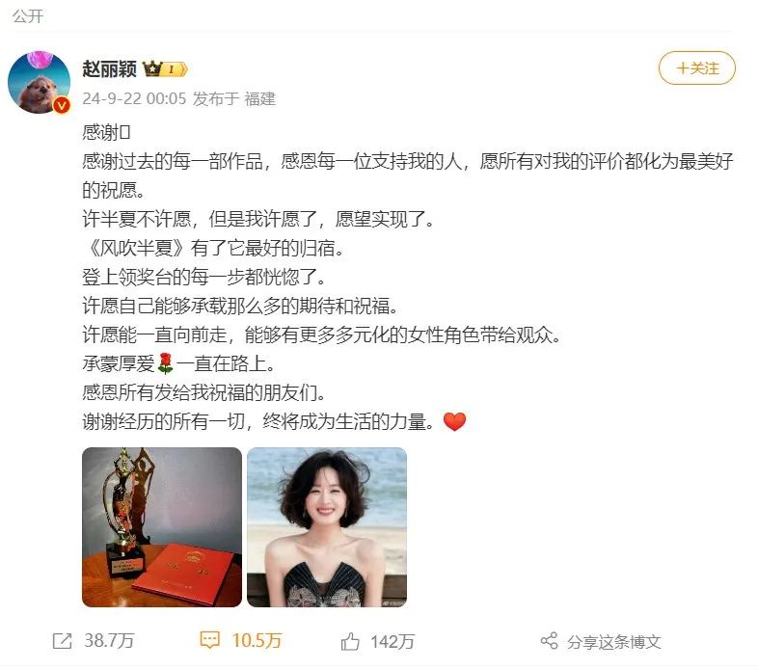
Task: Click the 公开 visibility label
Action: click(x=28, y=16)
